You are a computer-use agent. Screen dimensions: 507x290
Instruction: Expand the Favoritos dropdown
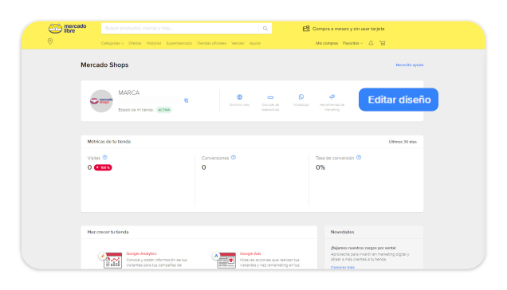[x=353, y=43]
